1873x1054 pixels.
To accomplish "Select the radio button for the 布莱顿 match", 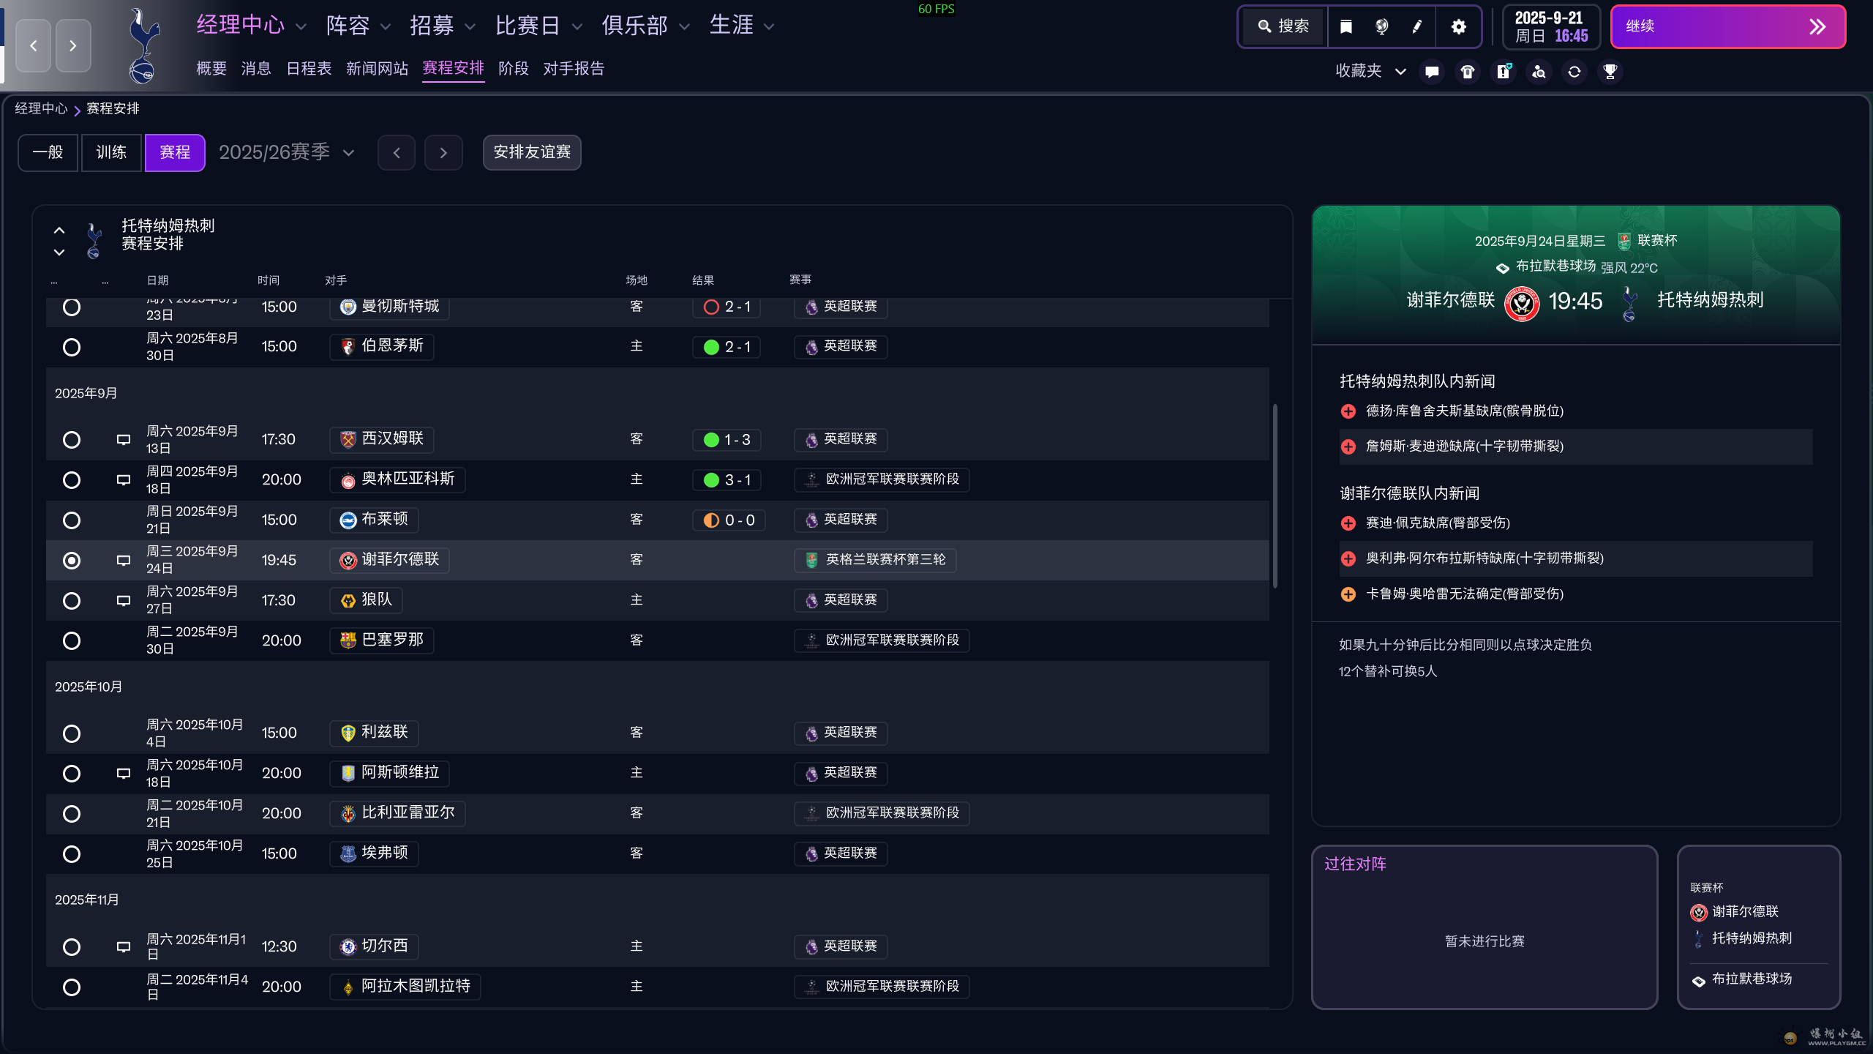I will [72, 520].
